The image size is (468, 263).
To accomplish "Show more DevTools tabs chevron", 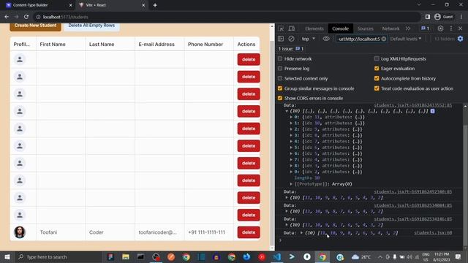I will [x=408, y=28].
